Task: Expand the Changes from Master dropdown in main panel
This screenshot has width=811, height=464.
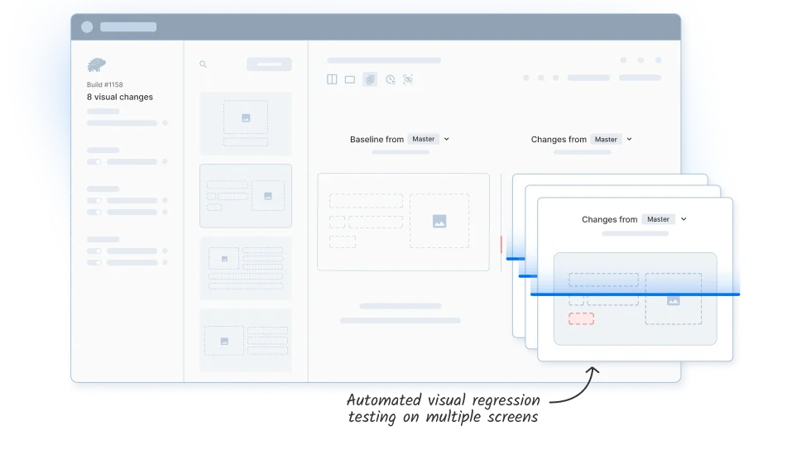Action: pos(629,139)
